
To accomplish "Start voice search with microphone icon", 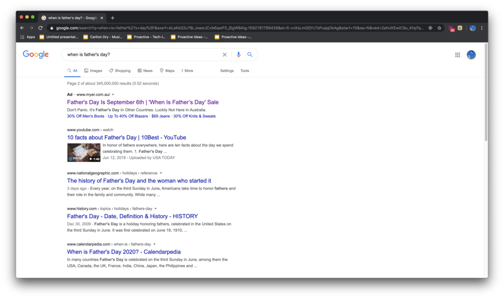I will [238, 54].
